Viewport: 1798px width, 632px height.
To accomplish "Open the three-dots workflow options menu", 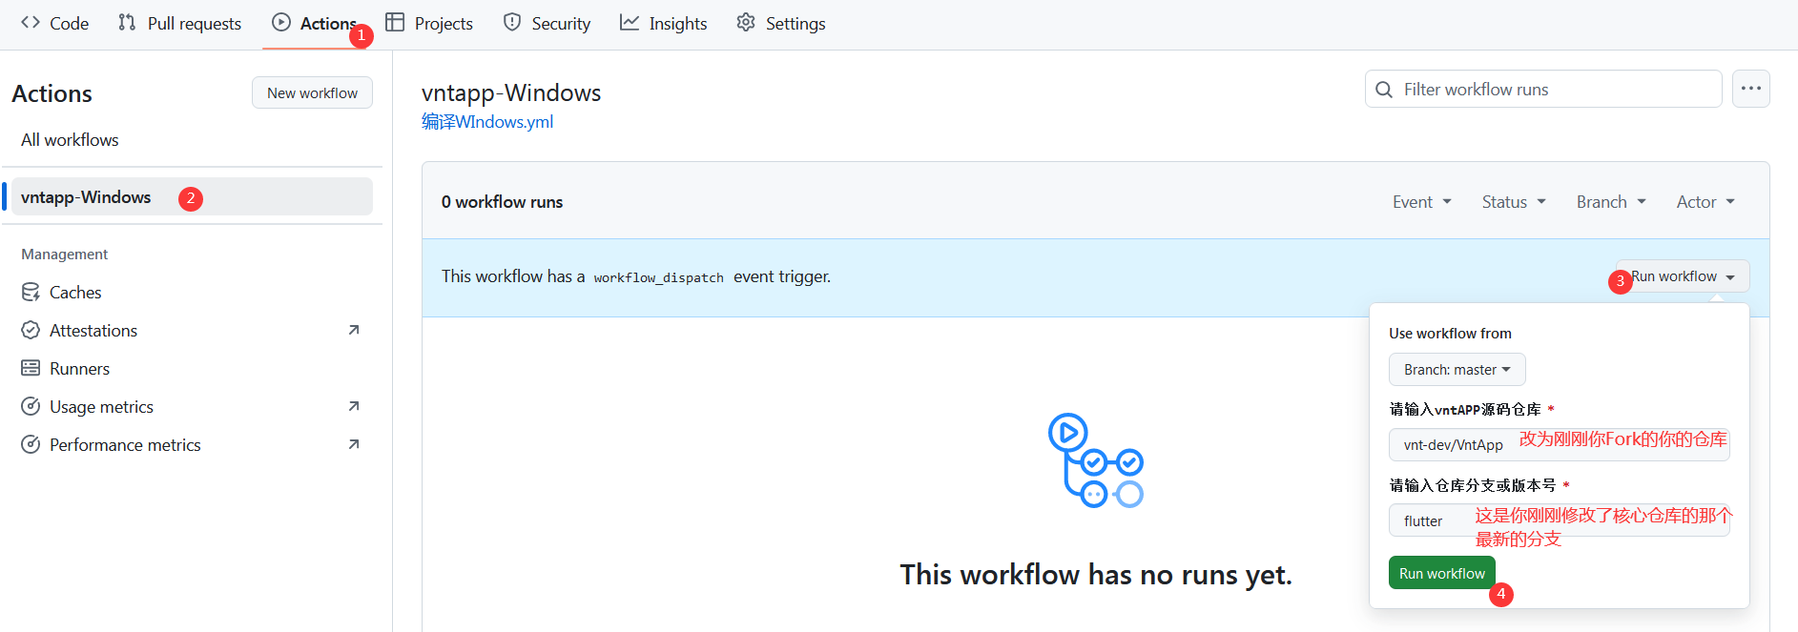I will [x=1751, y=89].
